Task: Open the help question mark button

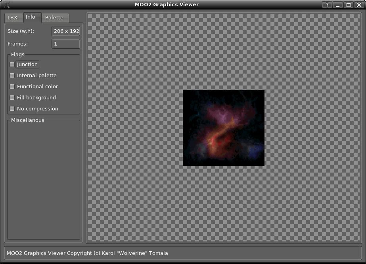Action: pos(327,5)
